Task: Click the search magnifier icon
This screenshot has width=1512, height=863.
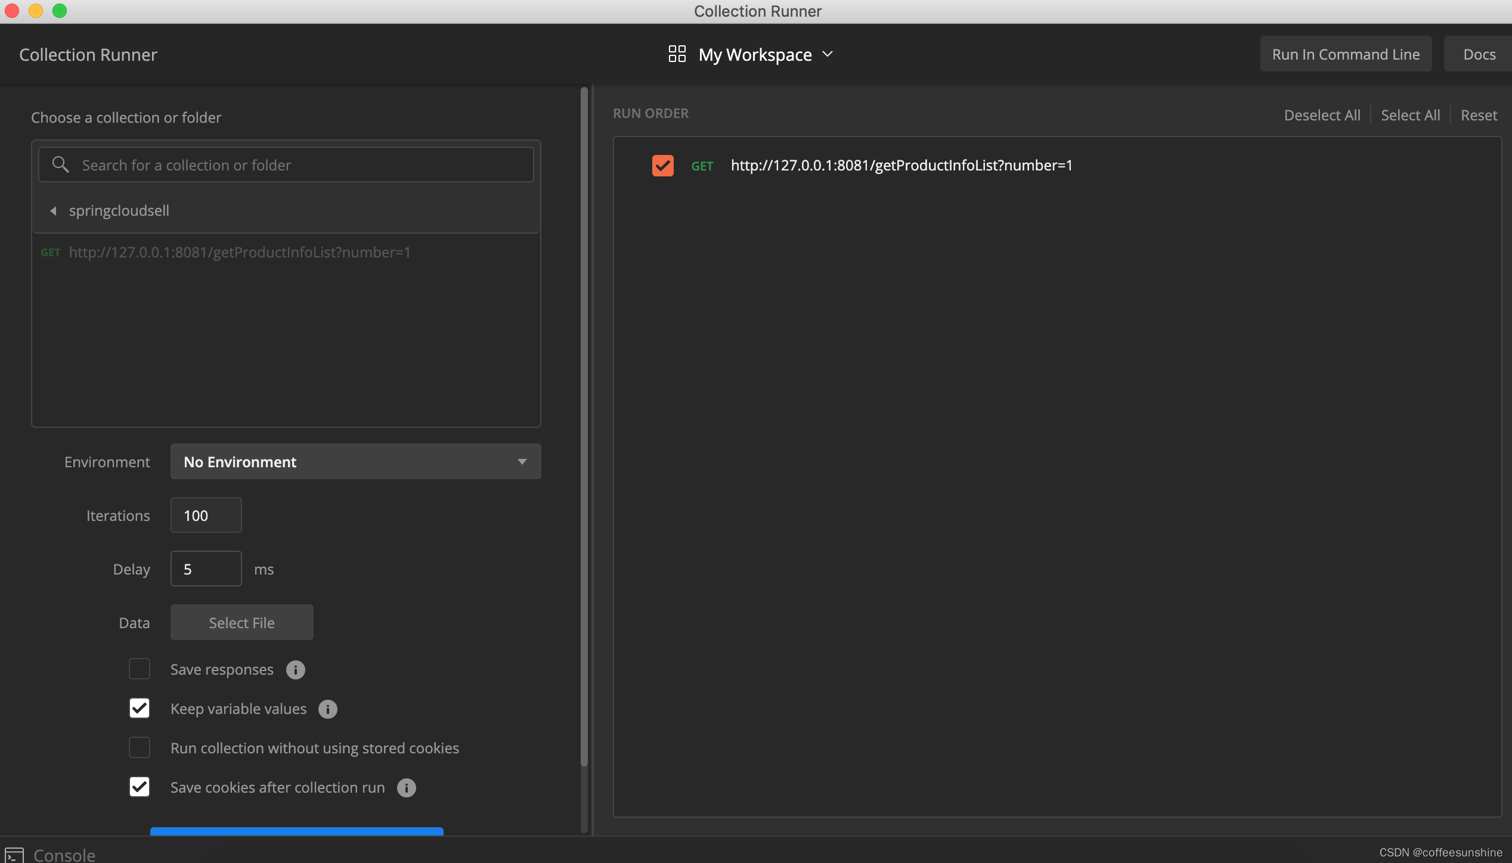Action: [60, 164]
